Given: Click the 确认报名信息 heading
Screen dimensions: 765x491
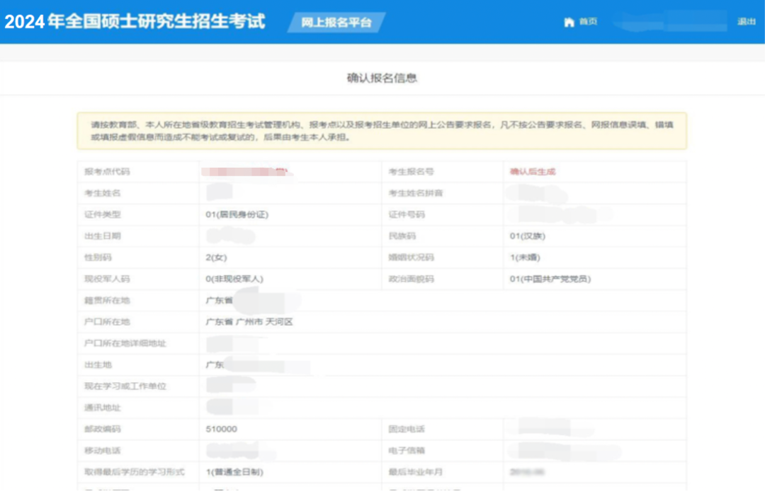Looking at the screenshot, I should coord(382,78).
